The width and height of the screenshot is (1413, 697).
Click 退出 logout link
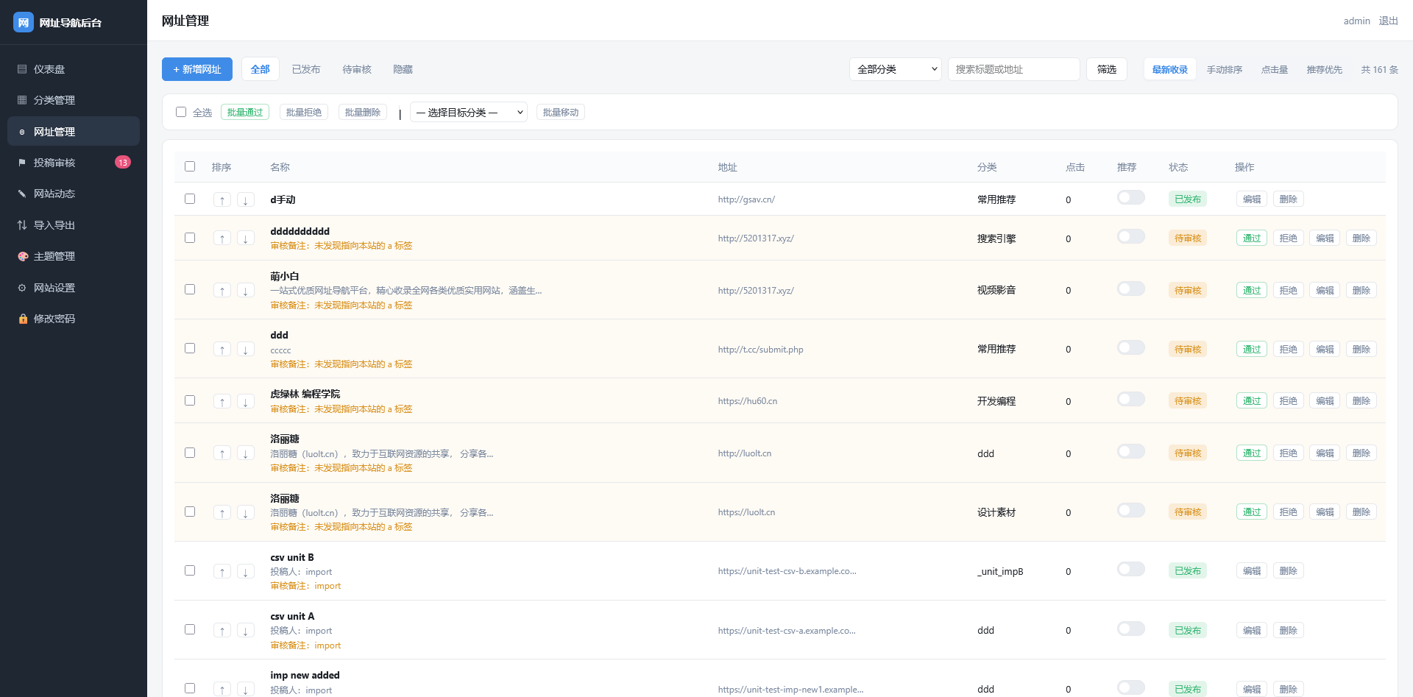click(1389, 21)
